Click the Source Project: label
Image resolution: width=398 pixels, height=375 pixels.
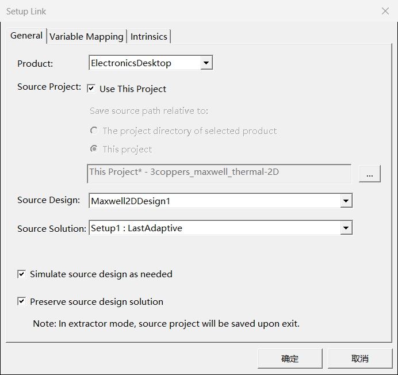(49, 87)
